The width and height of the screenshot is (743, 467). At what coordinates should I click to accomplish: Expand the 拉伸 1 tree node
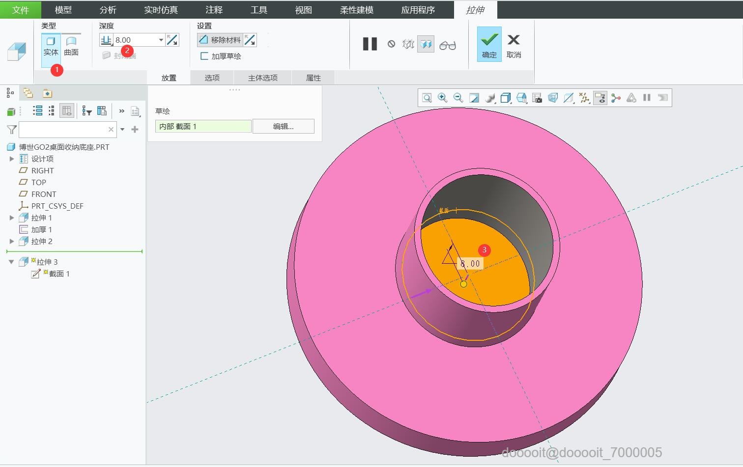12,218
